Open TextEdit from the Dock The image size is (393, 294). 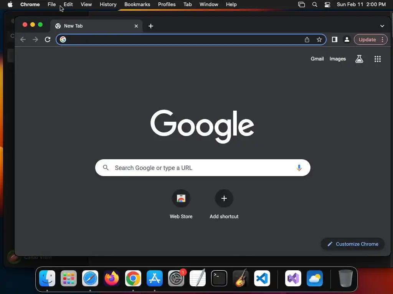[x=198, y=278]
